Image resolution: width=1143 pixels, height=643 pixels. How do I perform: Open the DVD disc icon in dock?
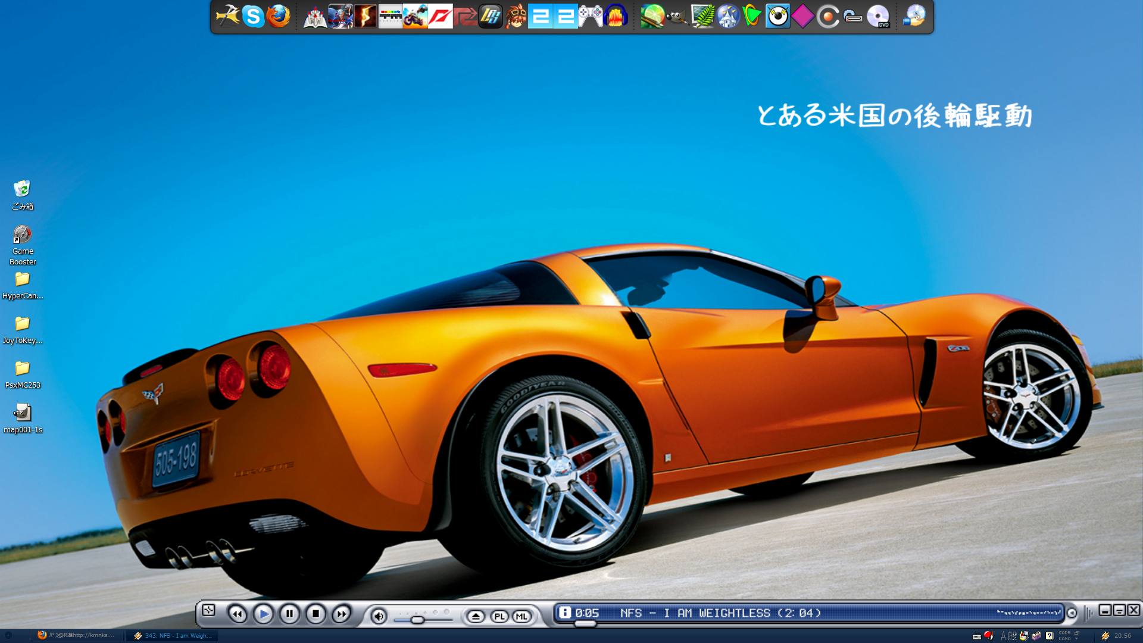tap(878, 17)
